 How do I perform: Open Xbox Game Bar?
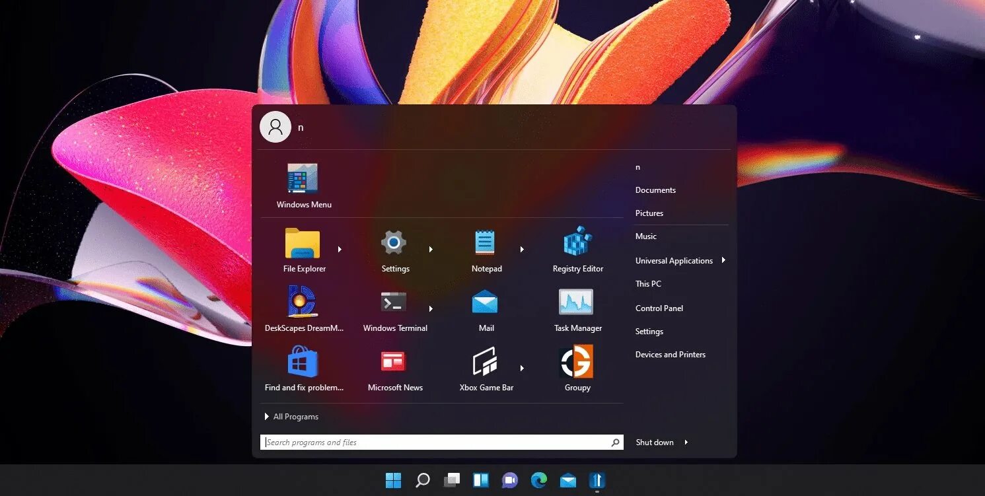(x=486, y=369)
